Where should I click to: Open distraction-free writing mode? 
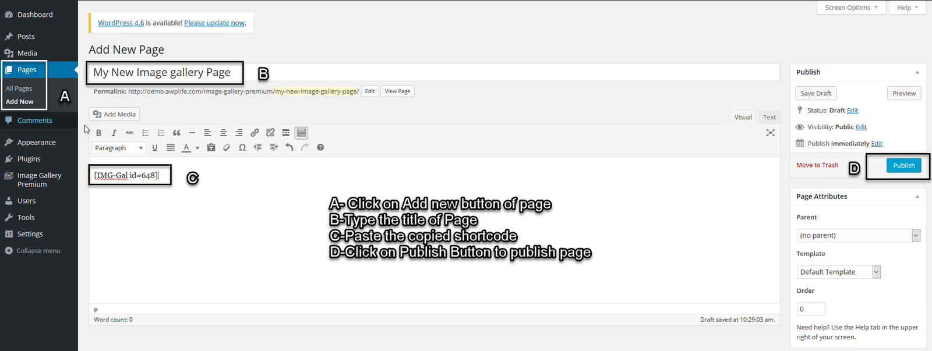[x=770, y=133]
